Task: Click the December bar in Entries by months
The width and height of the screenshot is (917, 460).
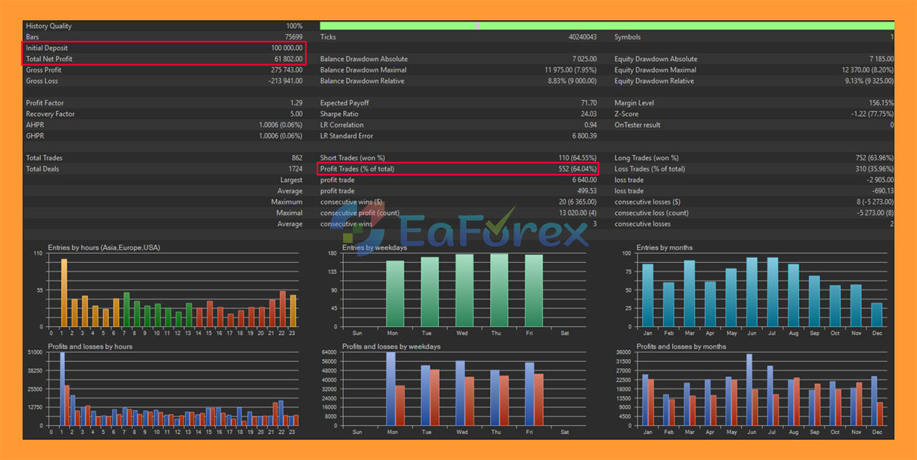Action: pos(877,314)
